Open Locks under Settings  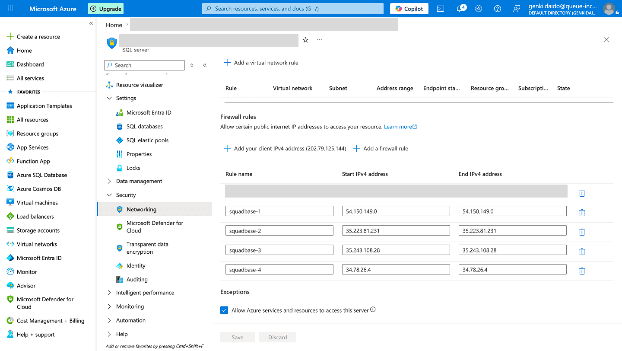tap(133, 168)
